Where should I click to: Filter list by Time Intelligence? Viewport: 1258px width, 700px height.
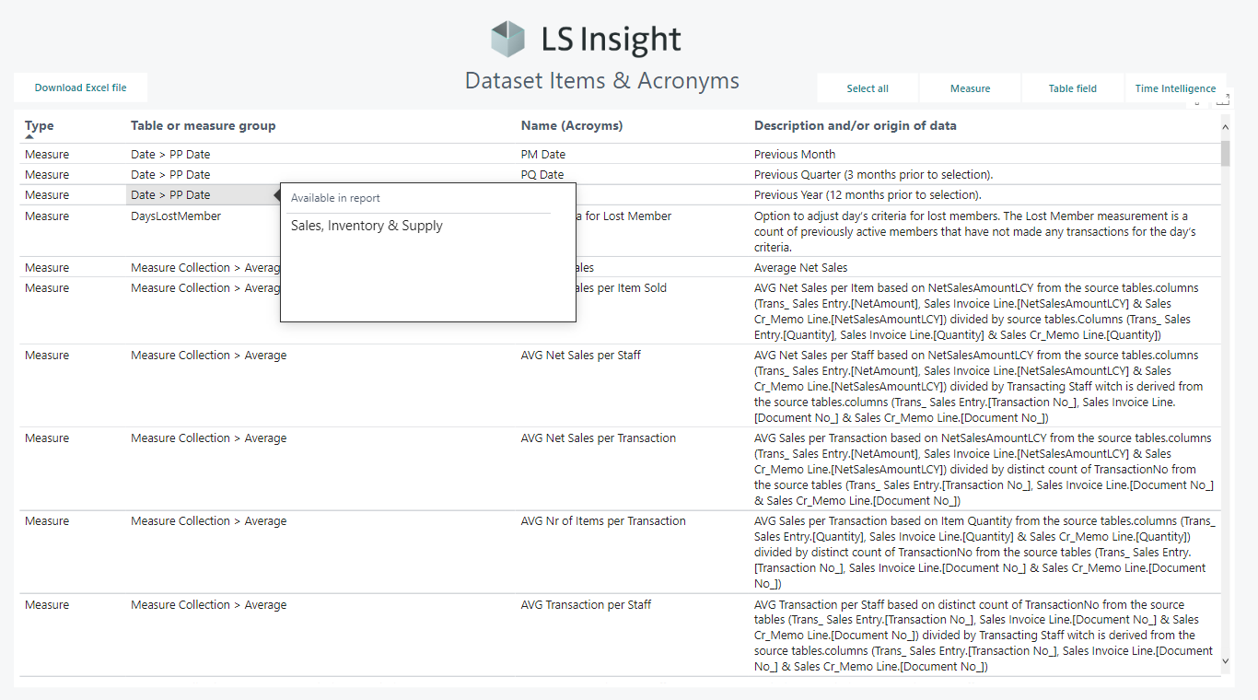pos(1175,88)
